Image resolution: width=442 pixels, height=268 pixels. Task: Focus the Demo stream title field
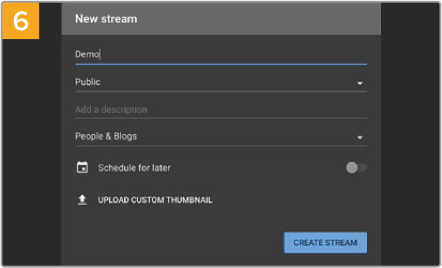coord(221,54)
